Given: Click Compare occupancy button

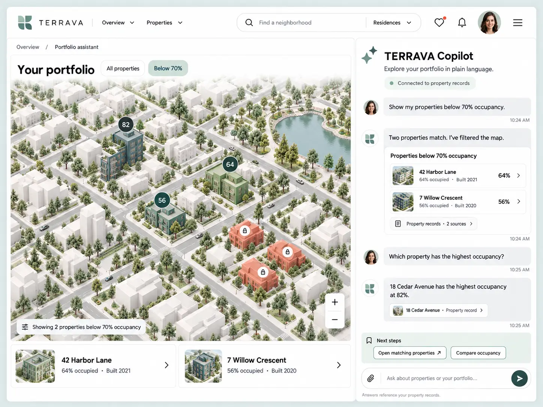Looking at the screenshot, I should (x=478, y=353).
